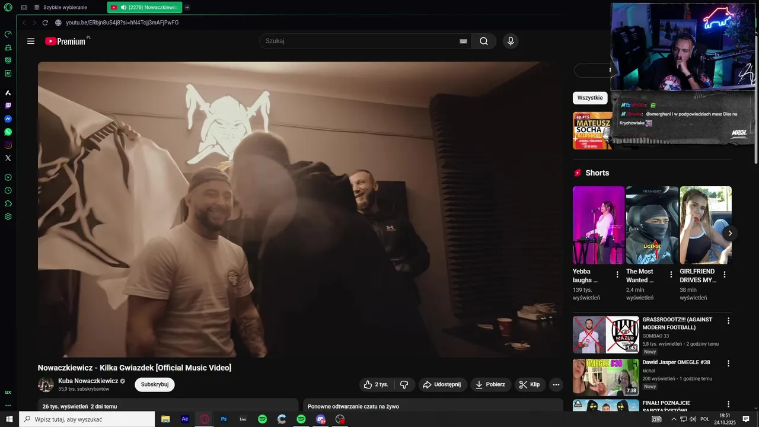Open X (Twitter) in the Opera sidebar
759x427 pixels.
[8, 158]
